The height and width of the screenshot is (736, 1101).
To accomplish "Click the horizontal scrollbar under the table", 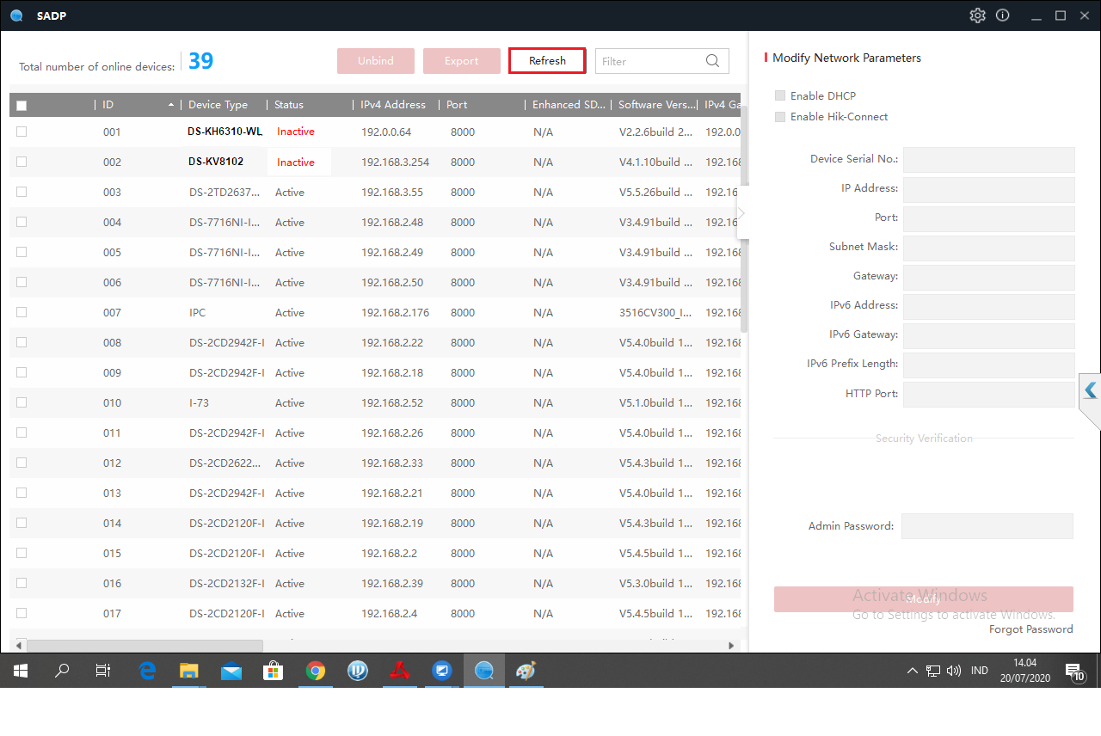I will tap(138, 645).
